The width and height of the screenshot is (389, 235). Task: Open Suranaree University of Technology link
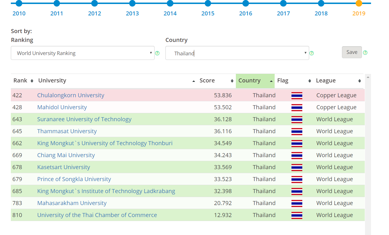84,119
